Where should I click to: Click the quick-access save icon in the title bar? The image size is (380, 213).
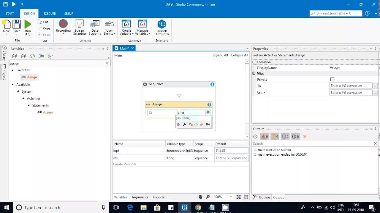(5, 4)
